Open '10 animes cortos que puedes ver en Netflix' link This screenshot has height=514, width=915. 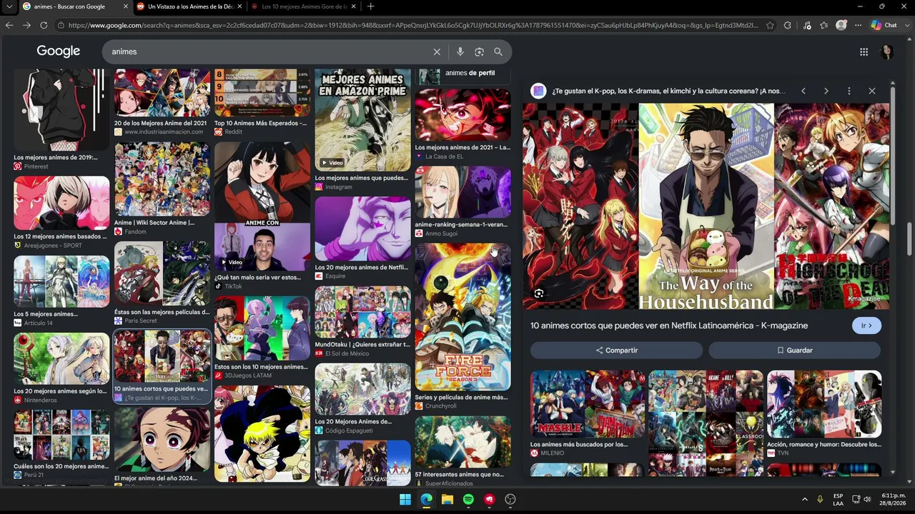[x=669, y=326]
